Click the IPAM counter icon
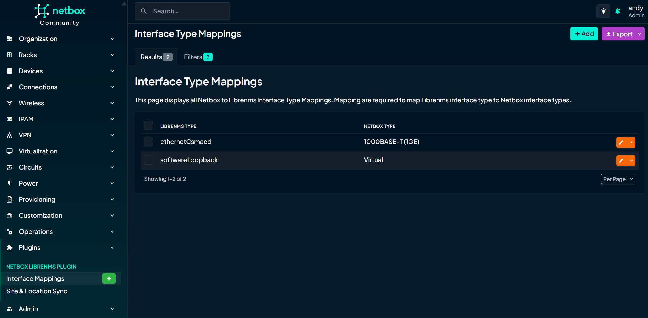648x318 pixels. click(10, 119)
